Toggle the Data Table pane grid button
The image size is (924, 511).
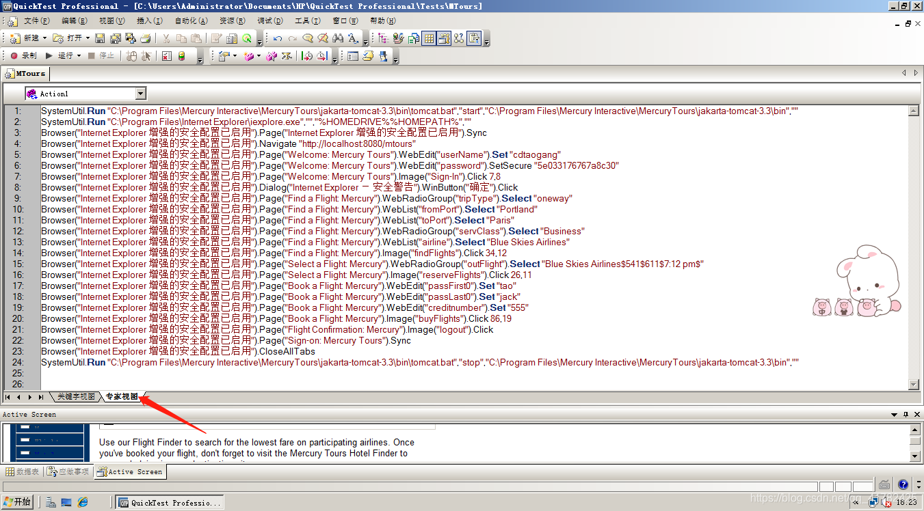[x=429, y=38]
